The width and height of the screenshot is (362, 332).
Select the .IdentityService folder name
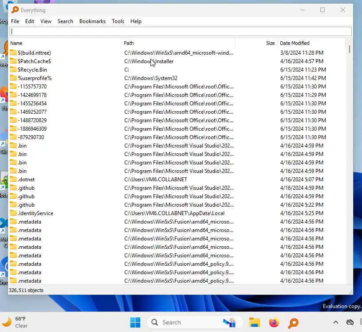pyautogui.click(x=35, y=213)
